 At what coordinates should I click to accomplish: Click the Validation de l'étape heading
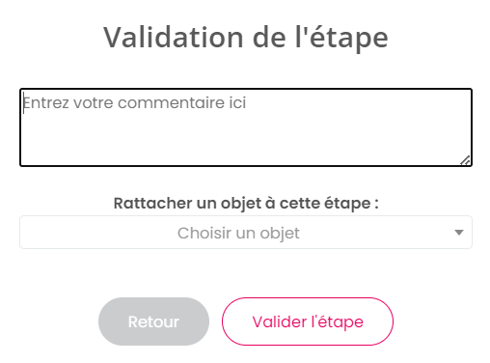[x=246, y=38]
